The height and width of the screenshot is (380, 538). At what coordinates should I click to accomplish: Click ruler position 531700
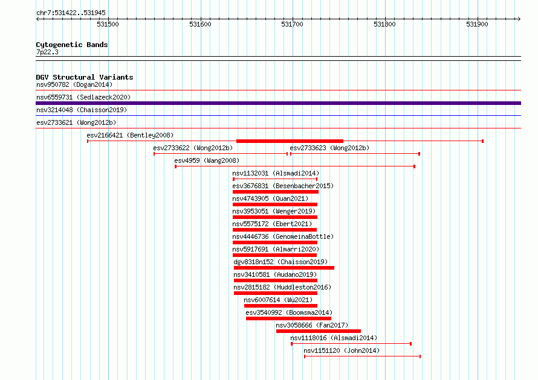(x=293, y=24)
